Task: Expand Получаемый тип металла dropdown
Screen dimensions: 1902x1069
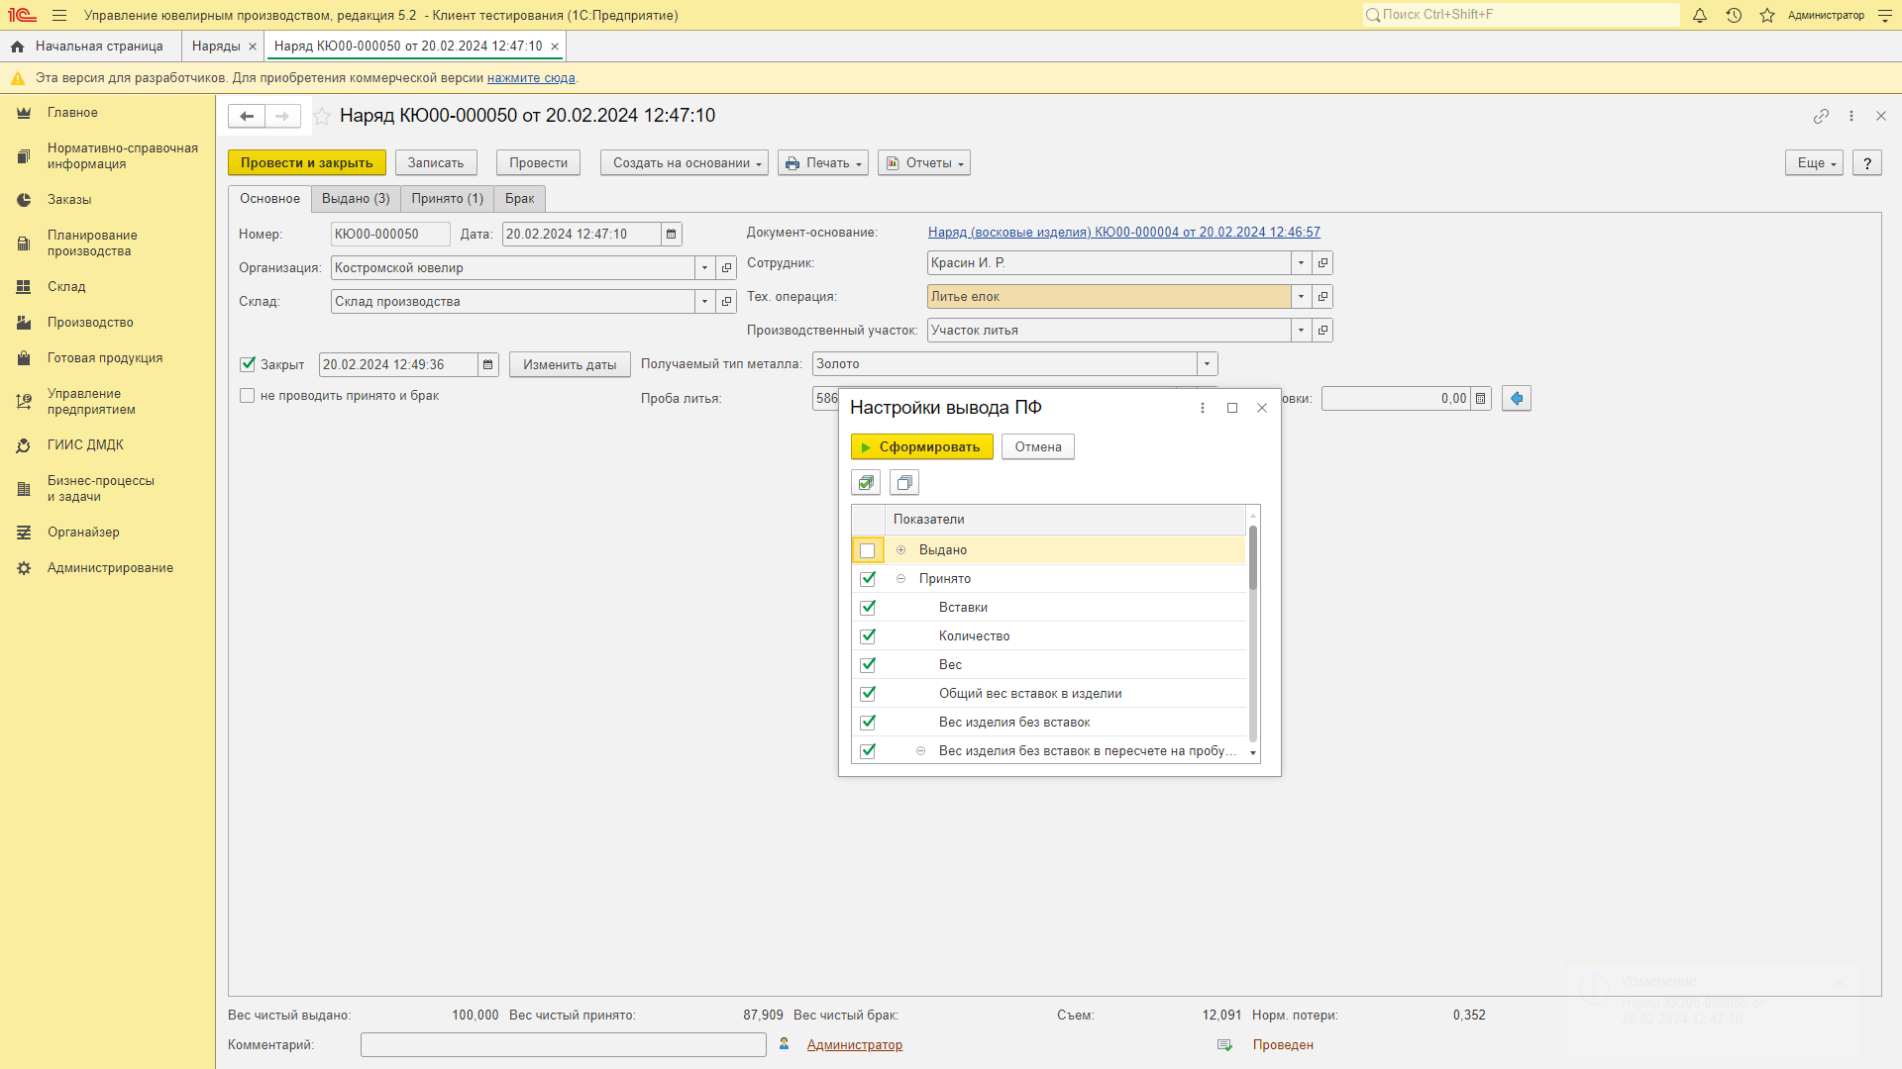Action: 1207,364
